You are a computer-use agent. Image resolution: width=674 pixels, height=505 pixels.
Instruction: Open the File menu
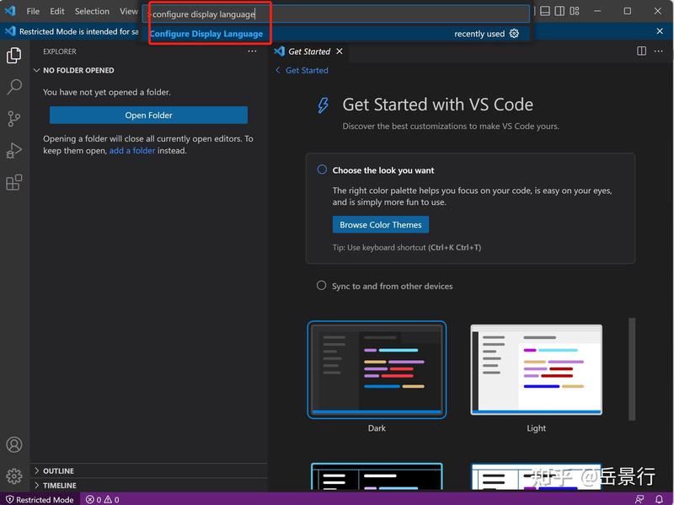pyautogui.click(x=33, y=11)
